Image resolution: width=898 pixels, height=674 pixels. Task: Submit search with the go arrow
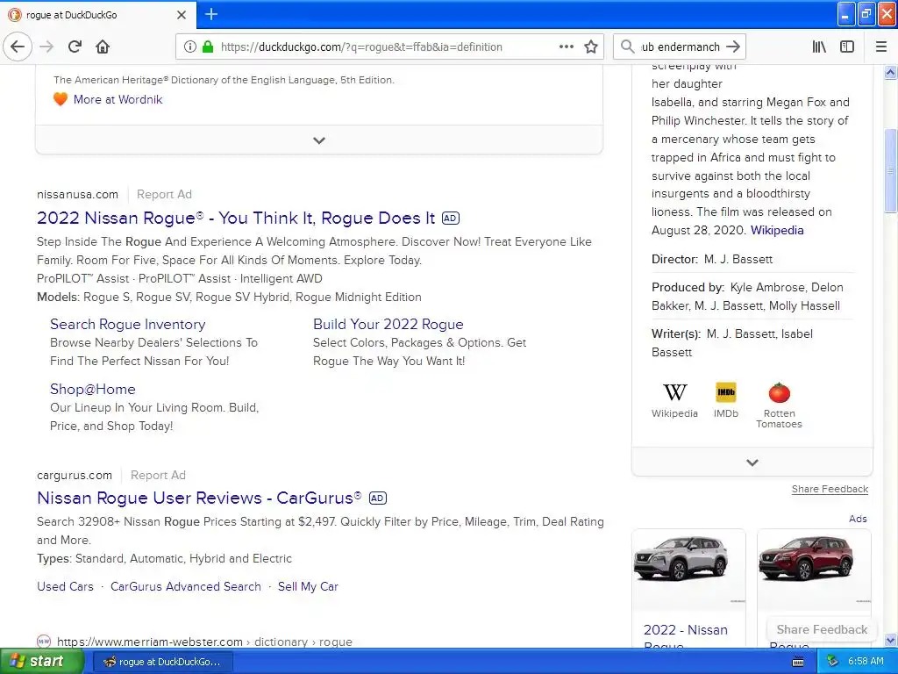pyautogui.click(x=732, y=47)
